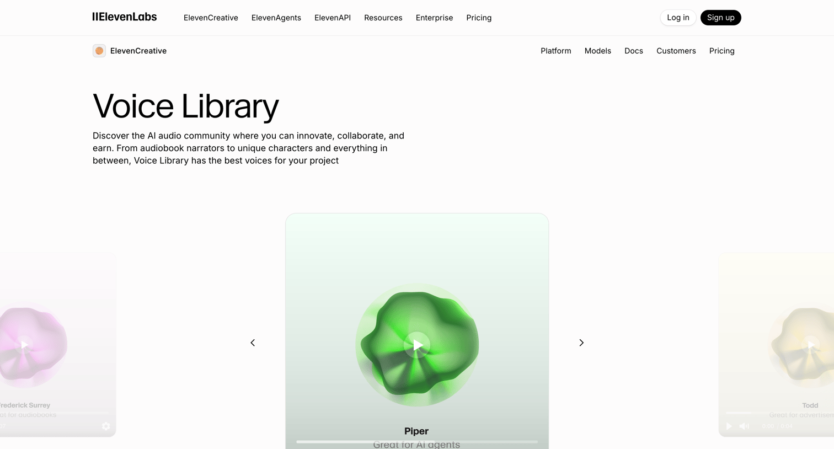
Task: Click the ElevenLabs logo in header
Action: tap(125, 17)
